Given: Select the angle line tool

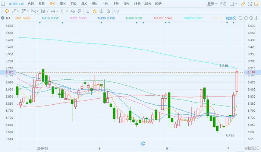Looking at the screenshot, I should (x=88, y=11).
